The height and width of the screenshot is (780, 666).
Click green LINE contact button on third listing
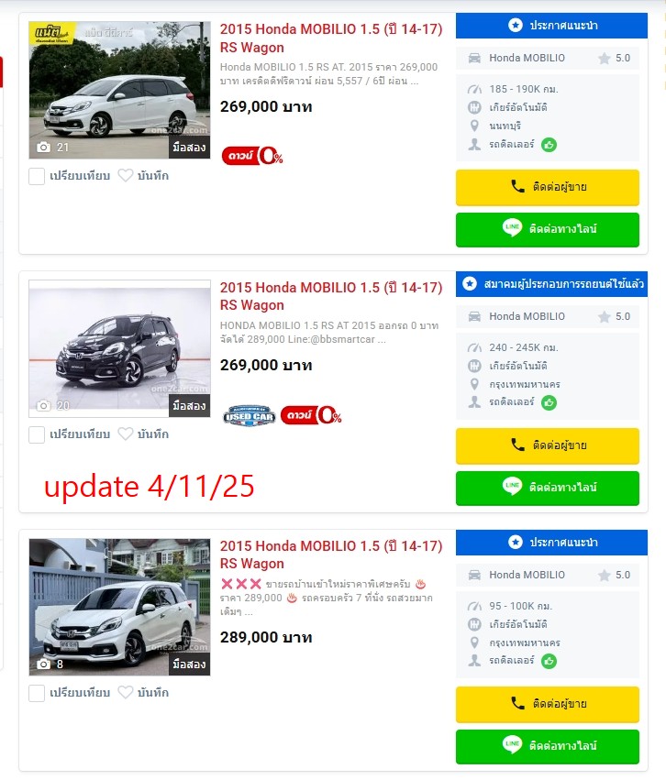pos(548,746)
